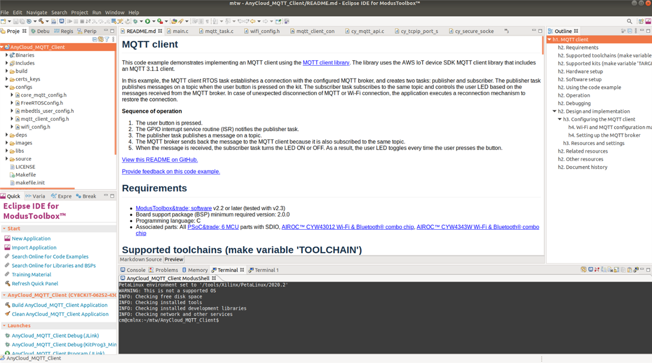This screenshot has height=363, width=652.
Task: Open the Debug button dropdown arrow
Action: click(x=141, y=22)
